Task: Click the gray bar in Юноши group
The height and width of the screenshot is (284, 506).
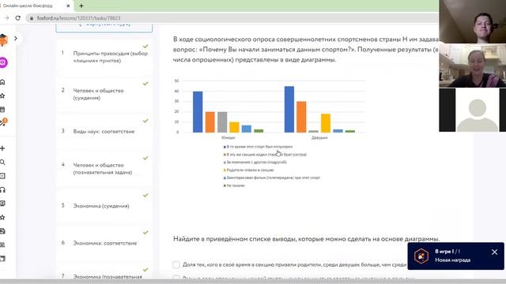Action: 222,122
